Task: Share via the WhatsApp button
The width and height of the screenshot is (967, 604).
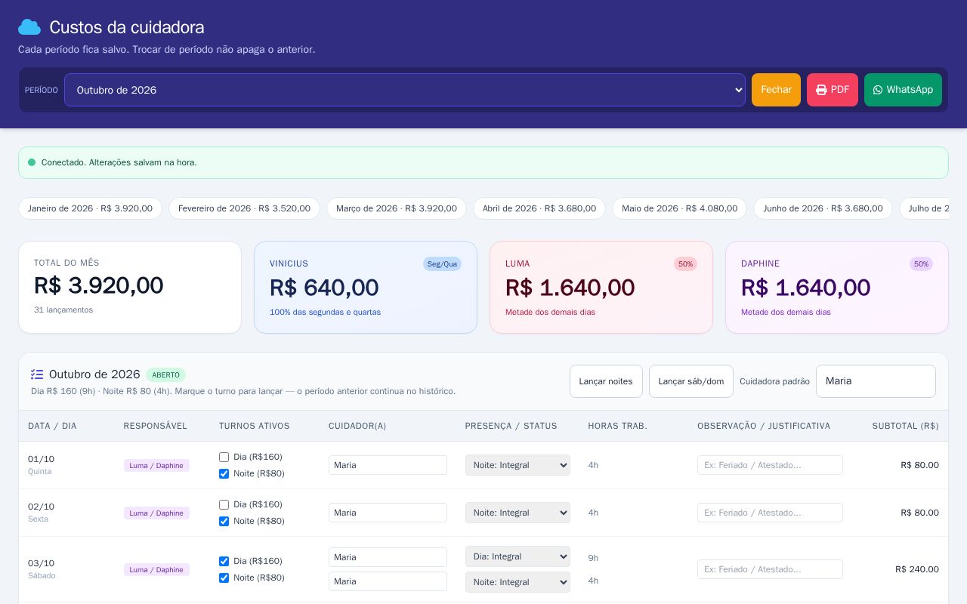Action: [903, 90]
